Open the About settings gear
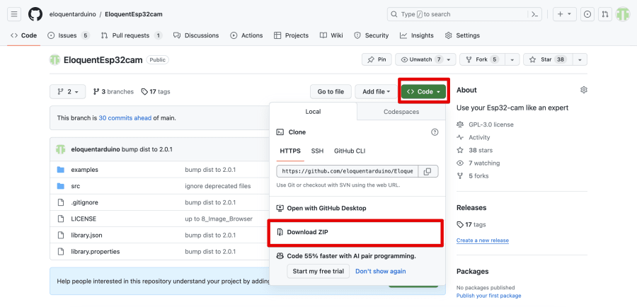 (584, 90)
